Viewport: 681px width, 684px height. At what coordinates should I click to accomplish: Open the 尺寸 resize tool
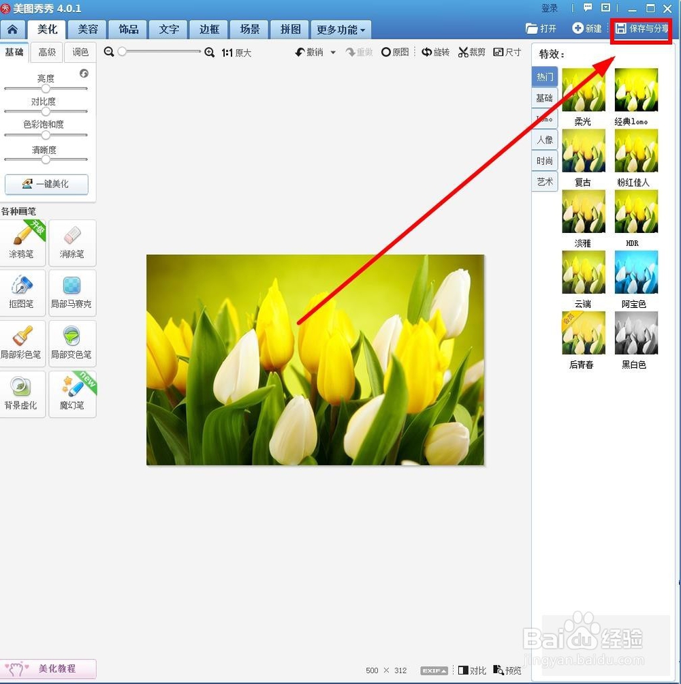tap(507, 52)
